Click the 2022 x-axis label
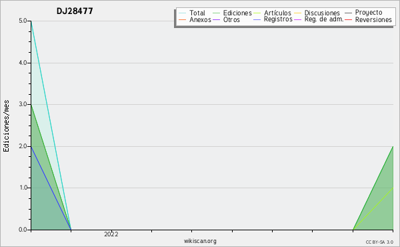The image size is (400, 247). click(111, 234)
